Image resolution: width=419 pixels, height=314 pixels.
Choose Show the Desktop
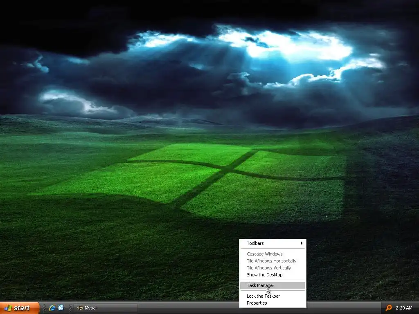point(273,275)
